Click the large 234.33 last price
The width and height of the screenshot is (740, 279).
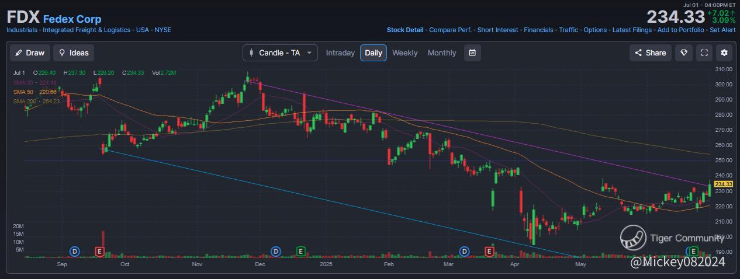[675, 16]
